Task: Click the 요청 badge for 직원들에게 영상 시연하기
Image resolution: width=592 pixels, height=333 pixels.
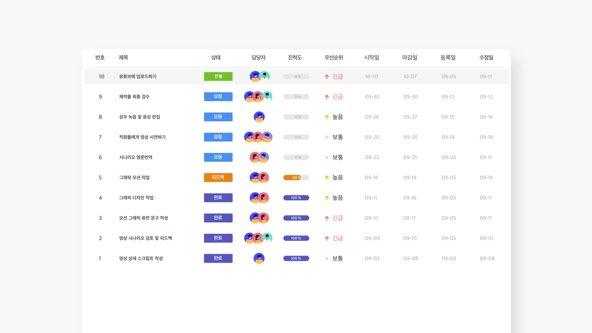Action: pos(218,137)
